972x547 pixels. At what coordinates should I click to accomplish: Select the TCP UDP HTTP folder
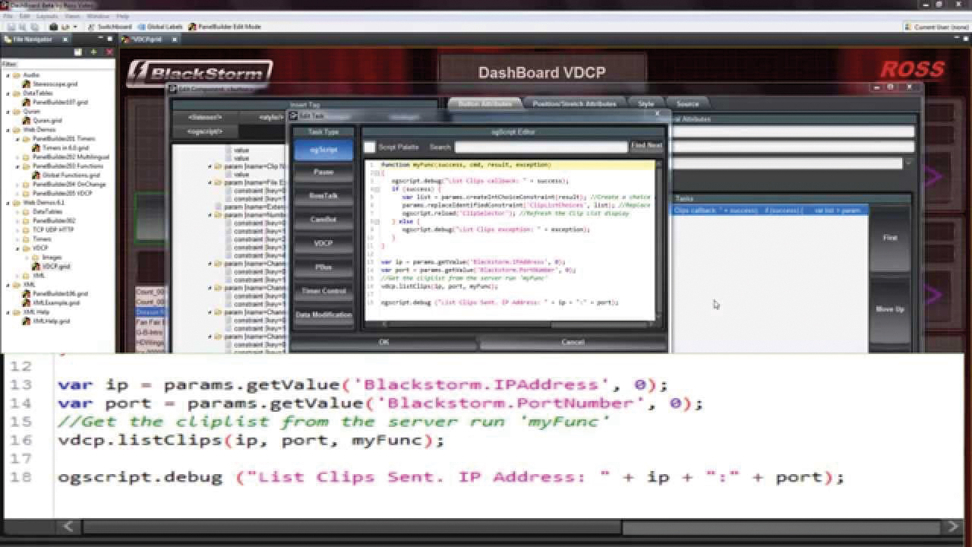point(48,230)
